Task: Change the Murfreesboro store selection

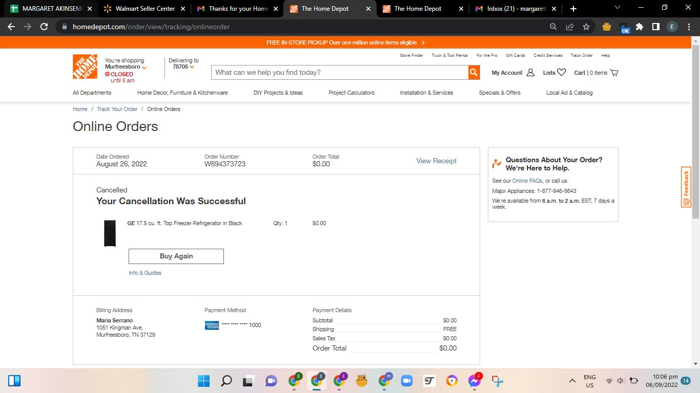Action: [x=126, y=67]
